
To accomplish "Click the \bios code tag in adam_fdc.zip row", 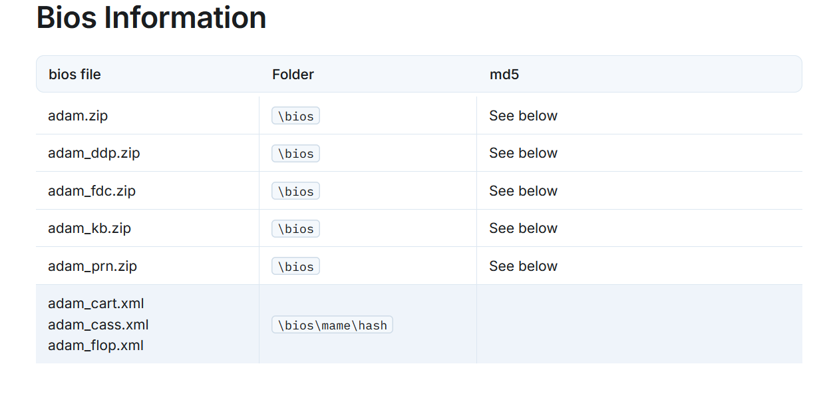I will click(x=295, y=191).
